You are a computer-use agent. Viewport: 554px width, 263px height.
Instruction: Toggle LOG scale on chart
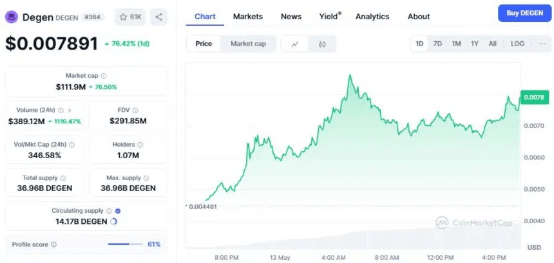[x=517, y=44]
